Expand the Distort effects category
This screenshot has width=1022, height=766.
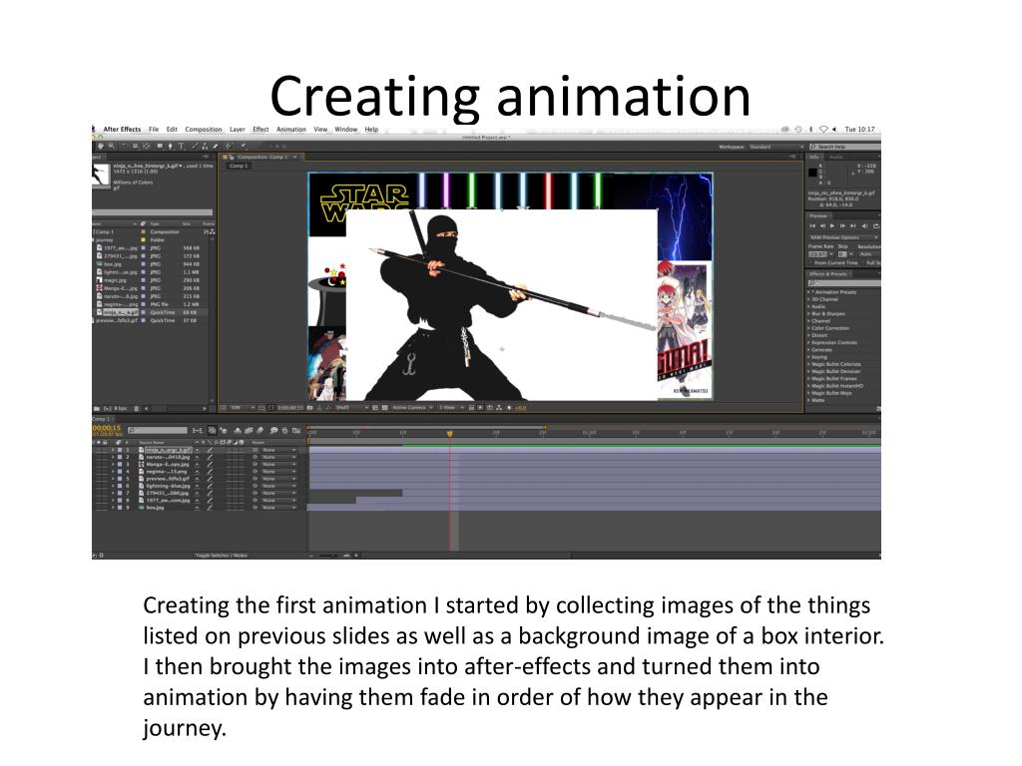810,335
